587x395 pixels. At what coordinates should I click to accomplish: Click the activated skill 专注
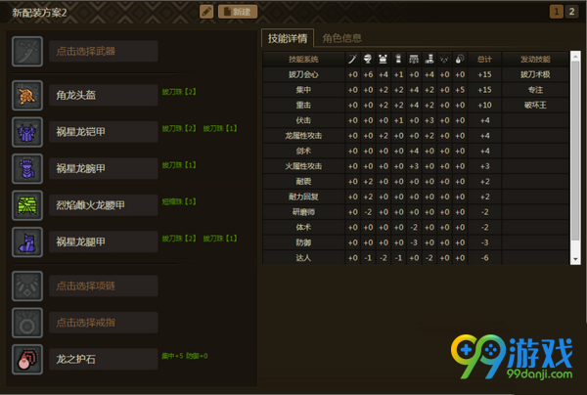click(535, 90)
